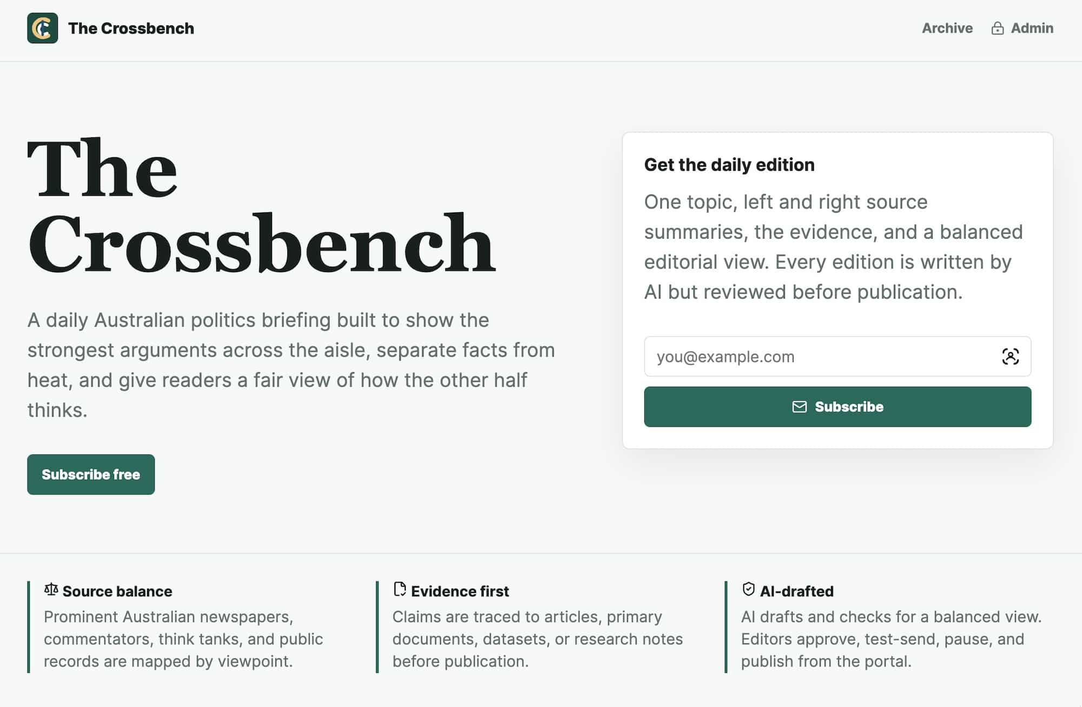1082x707 pixels.
Task: Click the document icon beside Evidence first
Action: click(x=400, y=589)
